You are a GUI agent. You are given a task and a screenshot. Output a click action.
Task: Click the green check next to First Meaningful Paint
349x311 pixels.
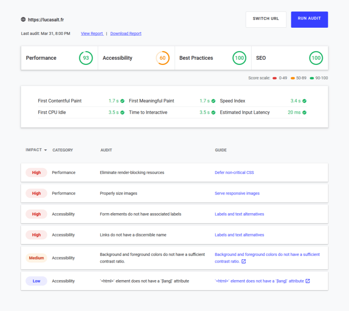(x=213, y=101)
